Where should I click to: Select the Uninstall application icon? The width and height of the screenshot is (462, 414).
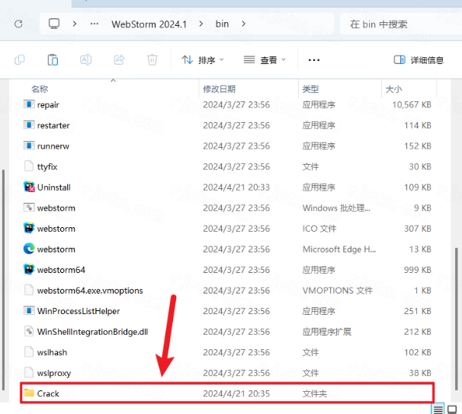coord(29,187)
